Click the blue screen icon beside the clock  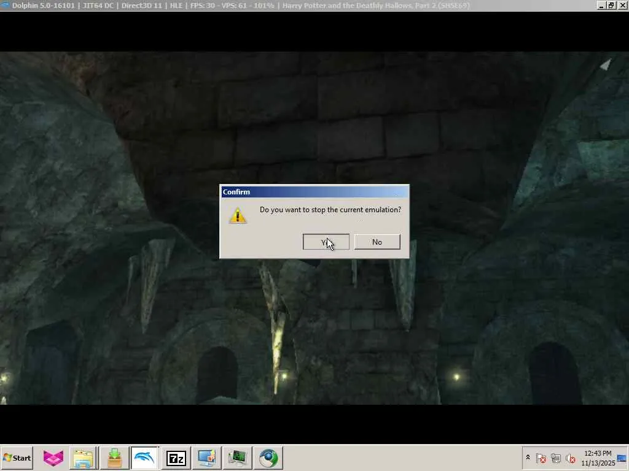[622, 458]
